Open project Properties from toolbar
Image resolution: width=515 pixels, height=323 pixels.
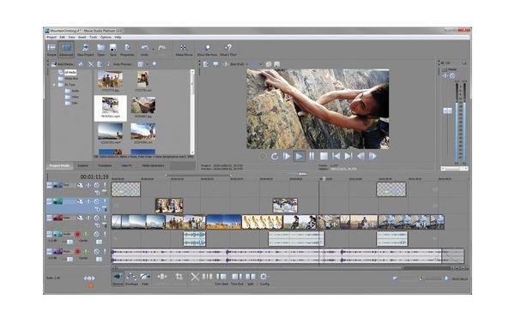[127, 50]
